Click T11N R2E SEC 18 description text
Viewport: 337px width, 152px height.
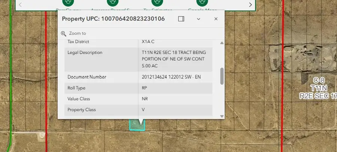pyautogui.click(x=174, y=59)
